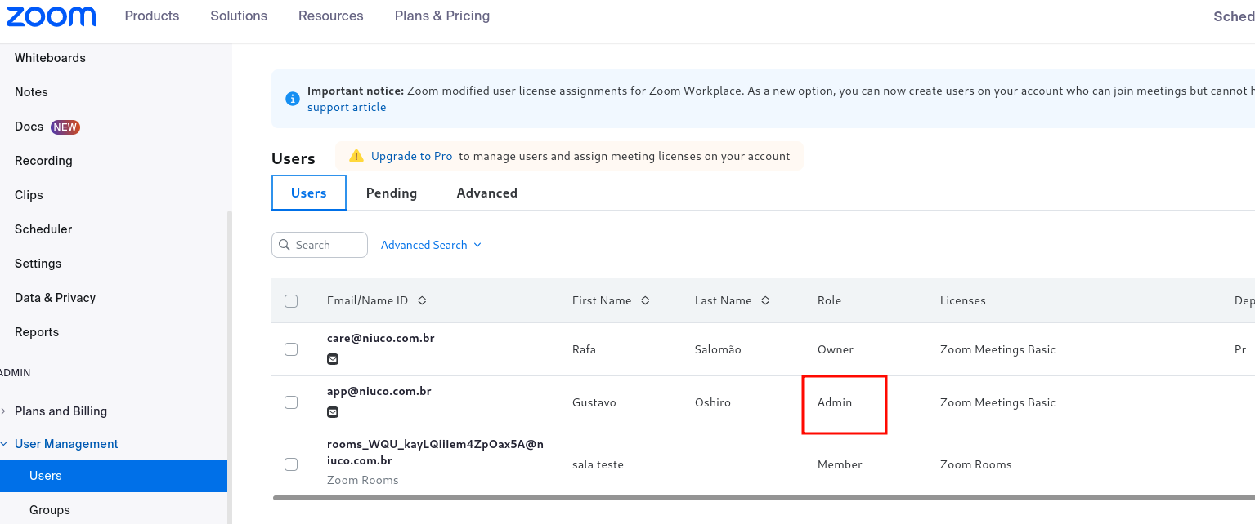Click first name sala teste

[598, 464]
